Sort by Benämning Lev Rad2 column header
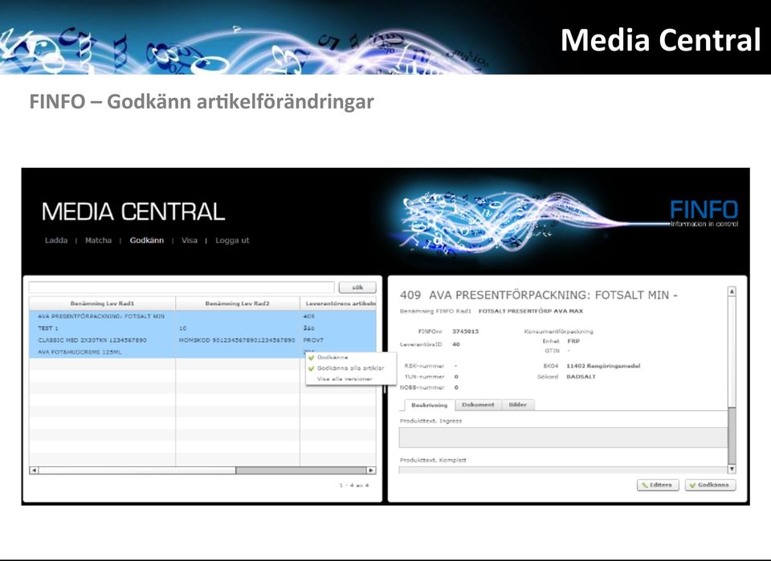 [x=238, y=303]
